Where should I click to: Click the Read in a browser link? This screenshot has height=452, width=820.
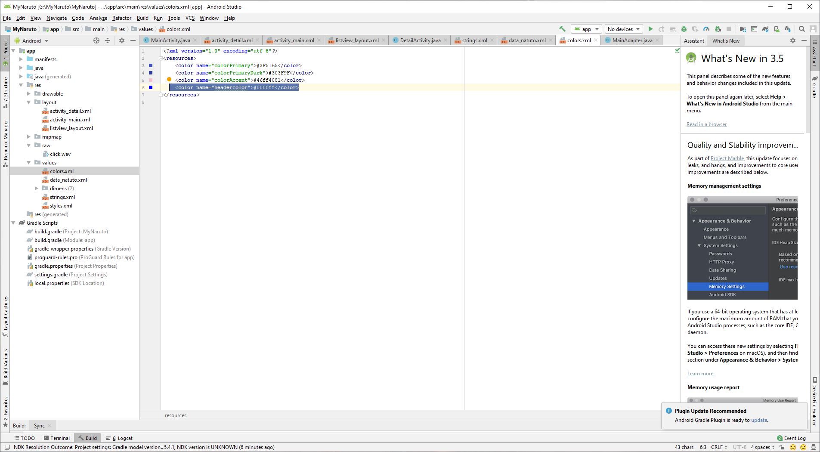(706, 124)
